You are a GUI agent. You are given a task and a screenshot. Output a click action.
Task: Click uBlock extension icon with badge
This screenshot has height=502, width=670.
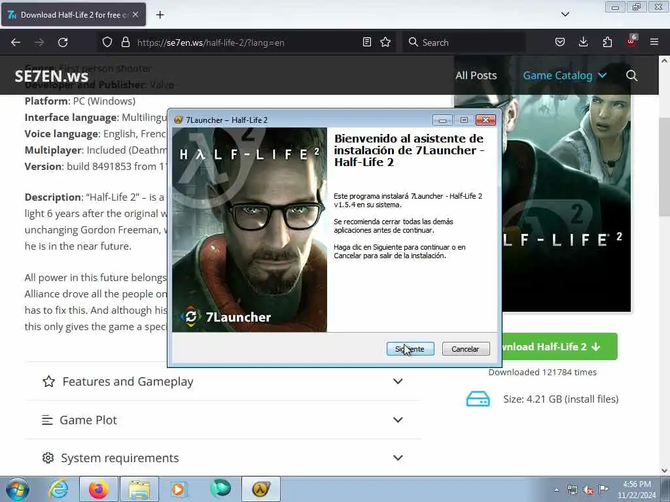[631, 41]
